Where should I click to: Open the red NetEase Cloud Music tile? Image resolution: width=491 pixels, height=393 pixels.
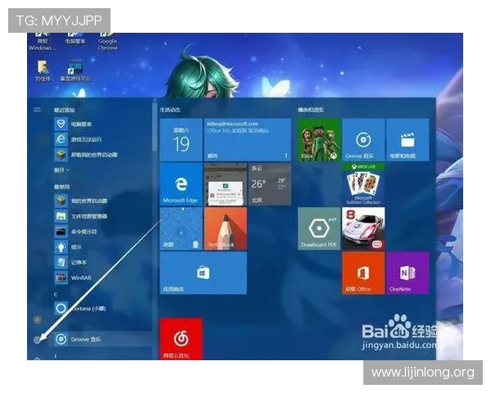pyautogui.click(x=181, y=339)
